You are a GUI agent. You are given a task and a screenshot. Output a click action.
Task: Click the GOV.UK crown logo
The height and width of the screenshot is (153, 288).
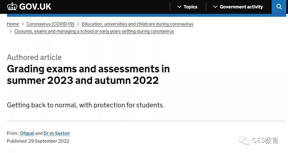tap(12, 7)
